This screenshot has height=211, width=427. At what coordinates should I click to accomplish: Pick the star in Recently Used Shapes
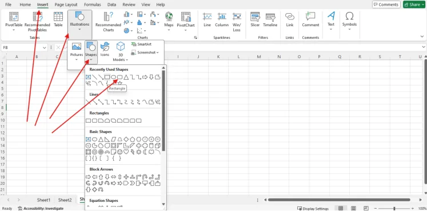click(120, 83)
